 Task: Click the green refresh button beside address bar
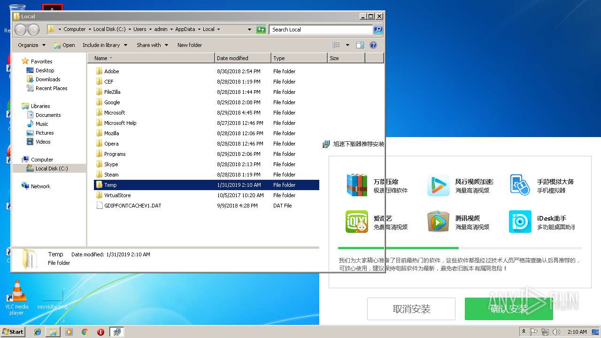tap(261, 30)
